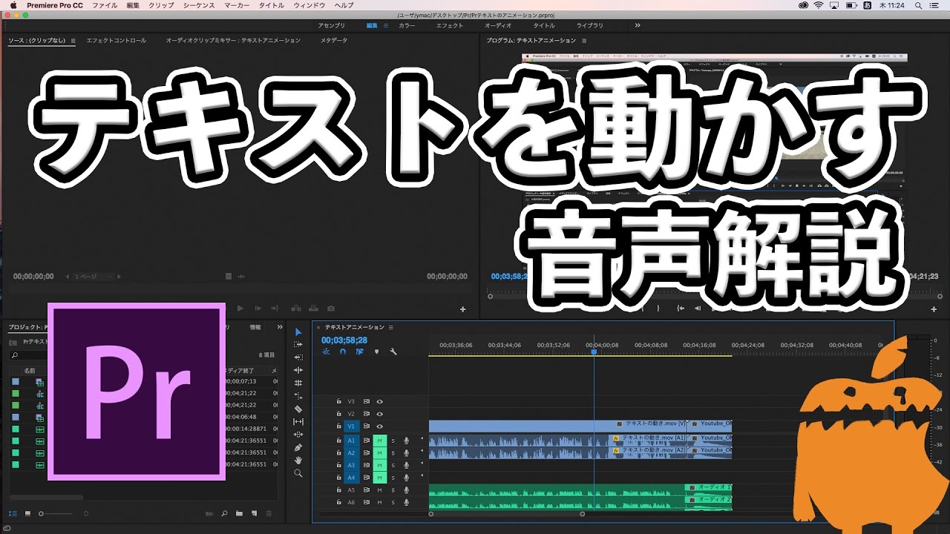Viewport: 950px width, 534px height.
Task: Select the Hand tool
Action: click(x=298, y=460)
